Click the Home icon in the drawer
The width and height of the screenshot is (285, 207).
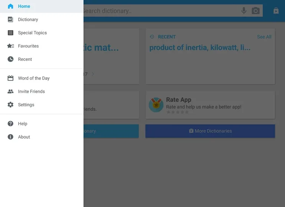click(x=10, y=6)
